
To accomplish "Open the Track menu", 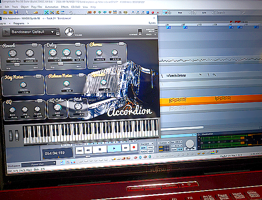I will (15, 7).
